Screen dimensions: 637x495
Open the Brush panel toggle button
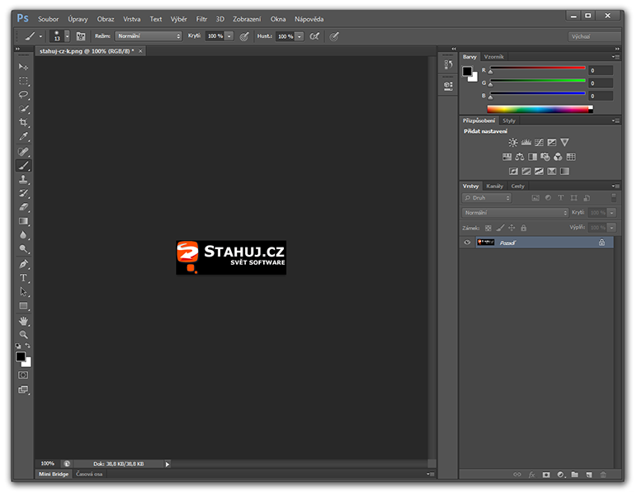point(81,36)
